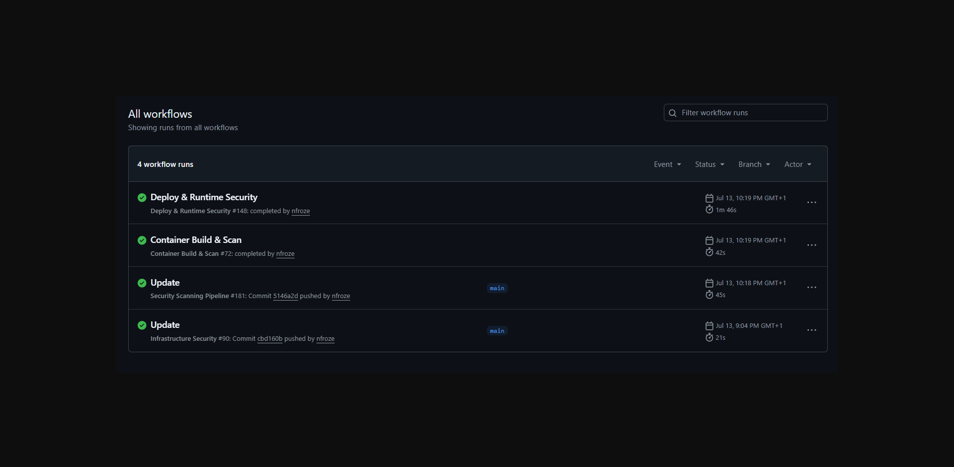Screen dimensions: 954x467
Task: Open commit 5146a2d link
Action: point(285,296)
